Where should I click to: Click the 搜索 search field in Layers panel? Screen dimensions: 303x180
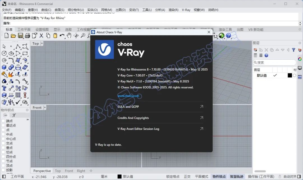click(274, 62)
